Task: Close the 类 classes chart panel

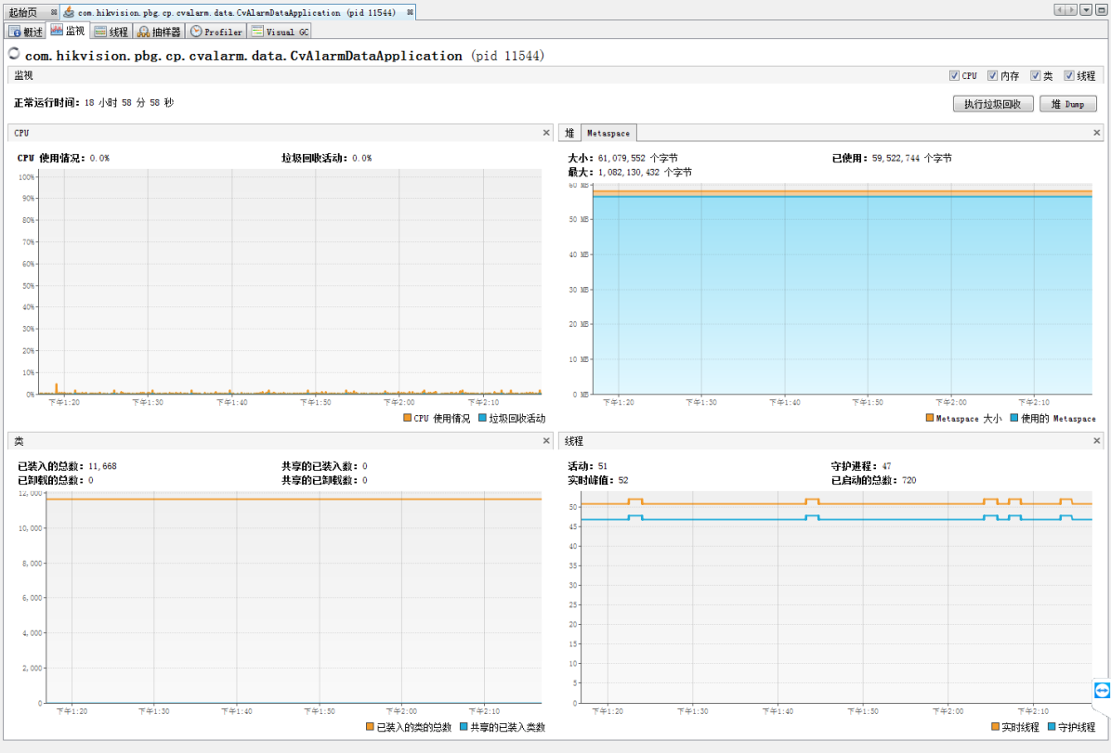Action: (546, 441)
